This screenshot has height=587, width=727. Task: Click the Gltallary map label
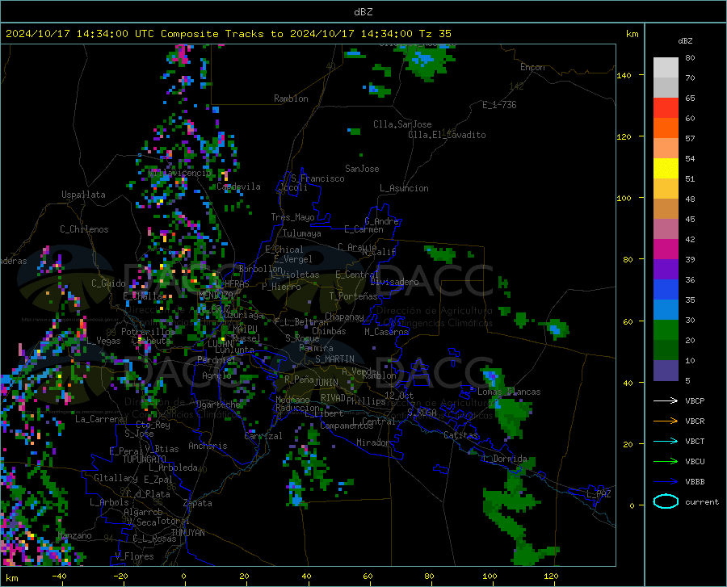[116, 478]
